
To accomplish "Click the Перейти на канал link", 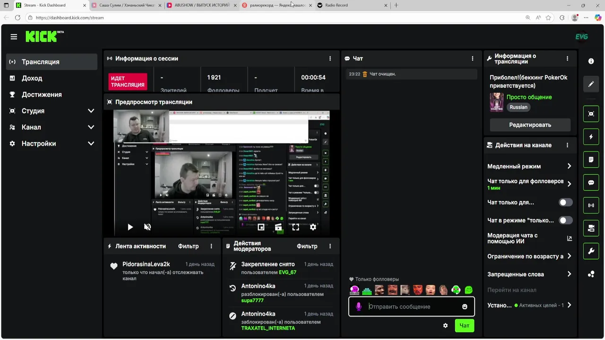I will pos(511,290).
